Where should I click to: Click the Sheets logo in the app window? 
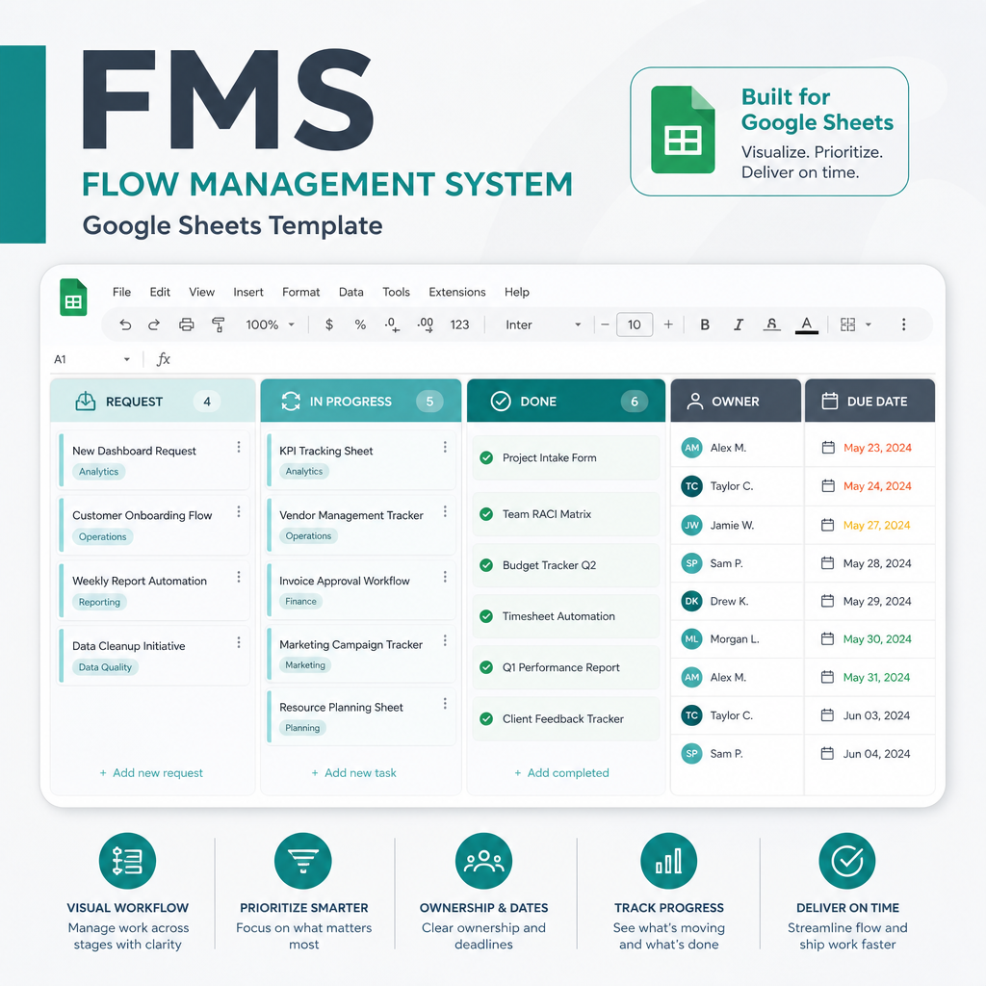[73, 297]
